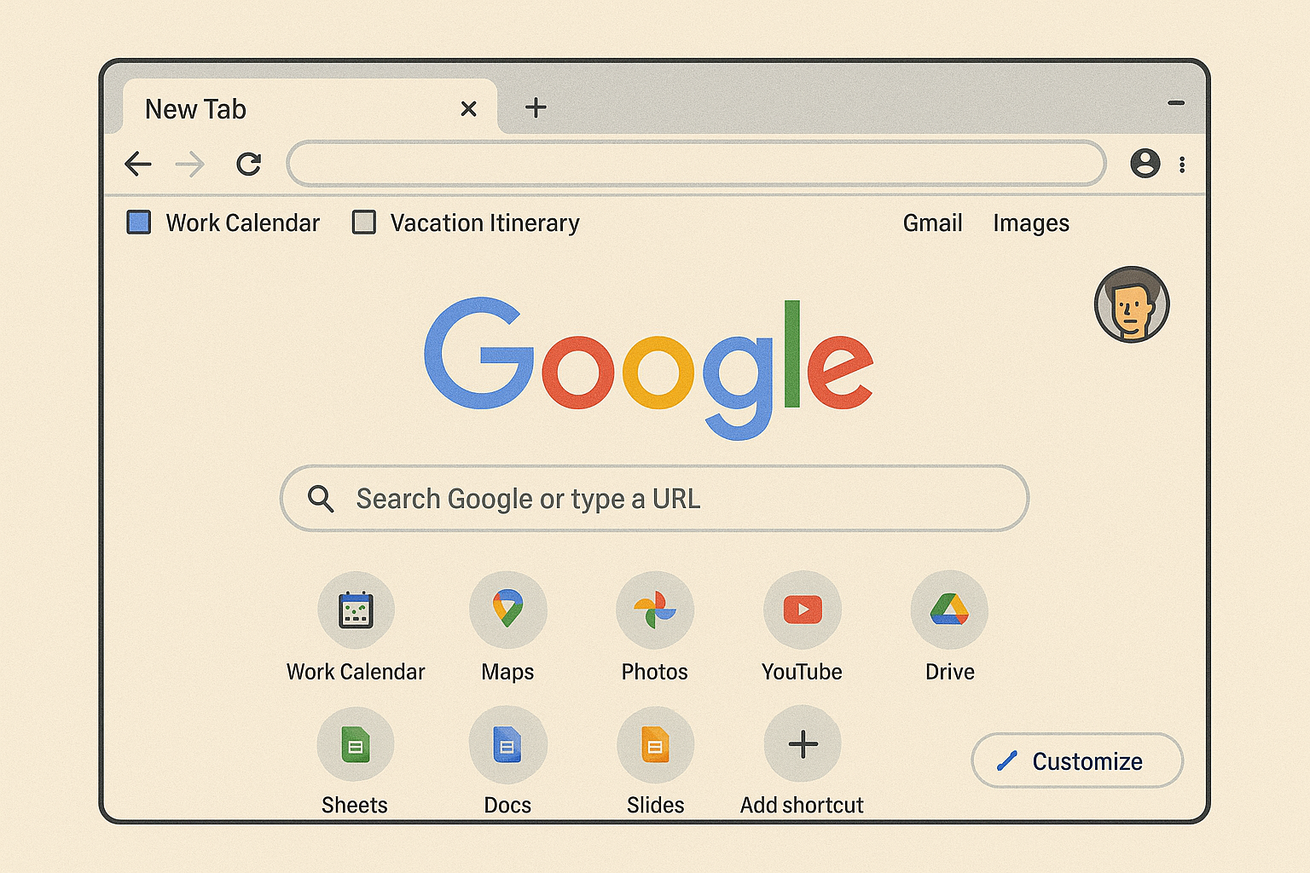The image size is (1310, 873).
Task: Open the Images link
Action: point(1030,223)
